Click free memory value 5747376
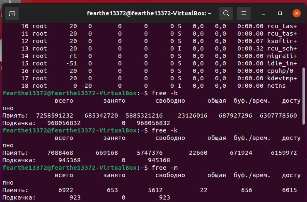Viewport: 307px width, 202px height. tap(150, 153)
